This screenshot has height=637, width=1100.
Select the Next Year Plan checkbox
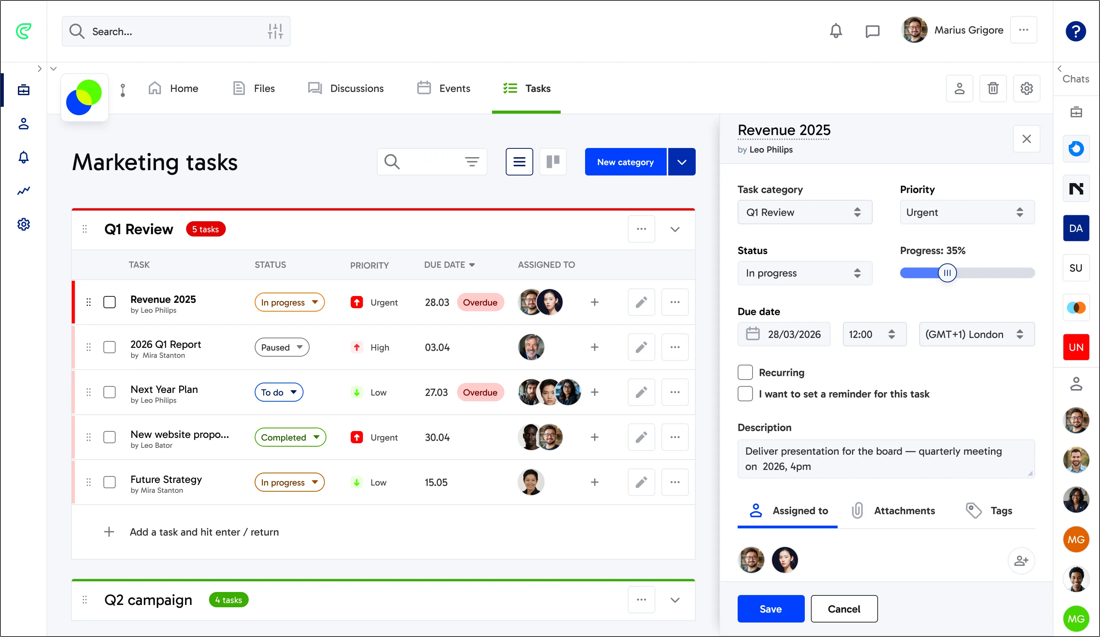point(109,392)
